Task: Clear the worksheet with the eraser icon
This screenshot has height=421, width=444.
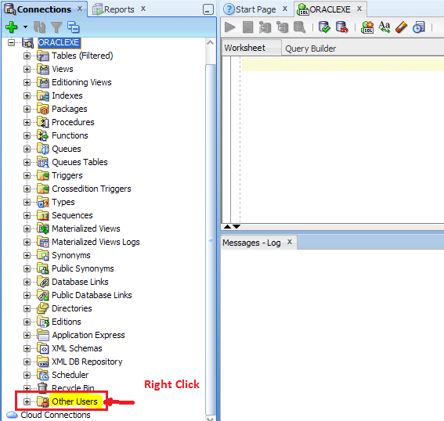Action: pos(401,27)
